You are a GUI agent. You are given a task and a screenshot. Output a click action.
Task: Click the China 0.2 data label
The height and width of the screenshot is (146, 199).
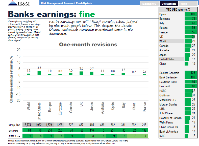pyautogui.click(x=134, y=72)
